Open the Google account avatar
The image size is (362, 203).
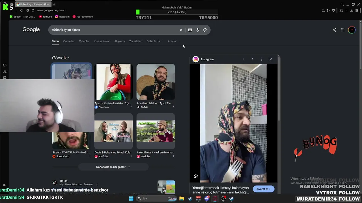tap(352, 30)
